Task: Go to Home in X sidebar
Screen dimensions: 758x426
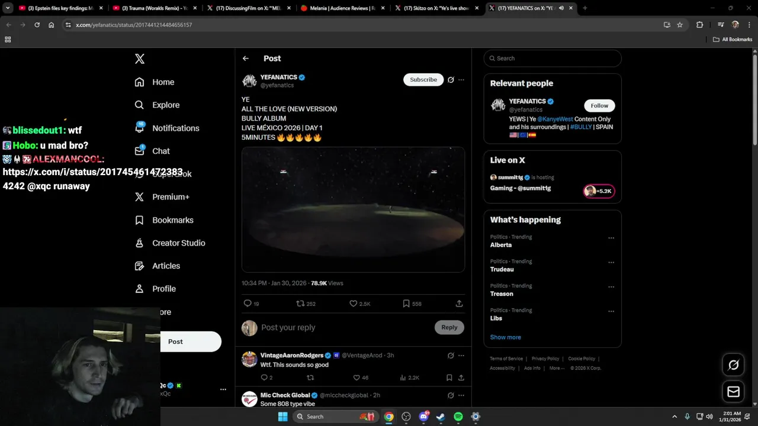Action: (155, 82)
